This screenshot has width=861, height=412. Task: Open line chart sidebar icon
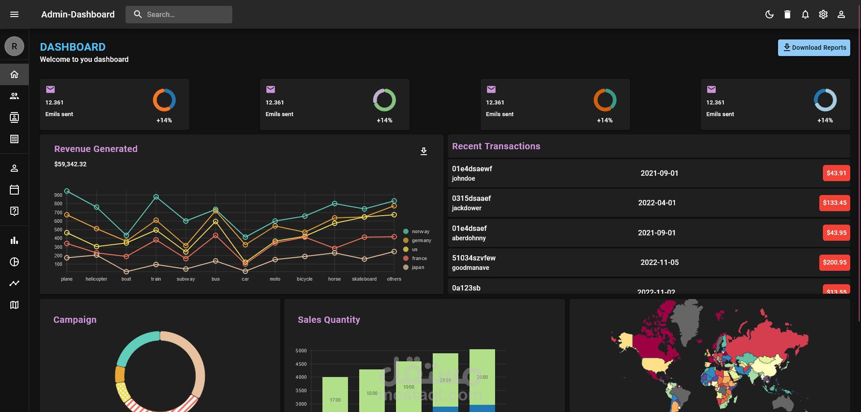[x=14, y=283]
